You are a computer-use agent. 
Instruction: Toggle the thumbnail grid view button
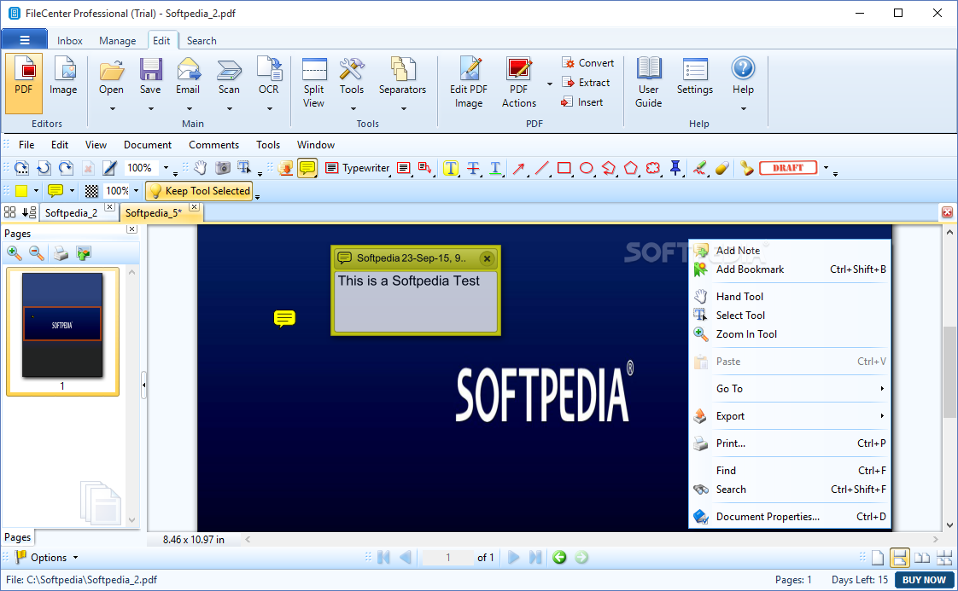pyautogui.click(x=10, y=212)
